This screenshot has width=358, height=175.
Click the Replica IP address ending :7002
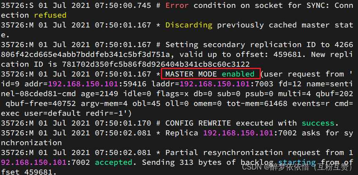(250, 133)
